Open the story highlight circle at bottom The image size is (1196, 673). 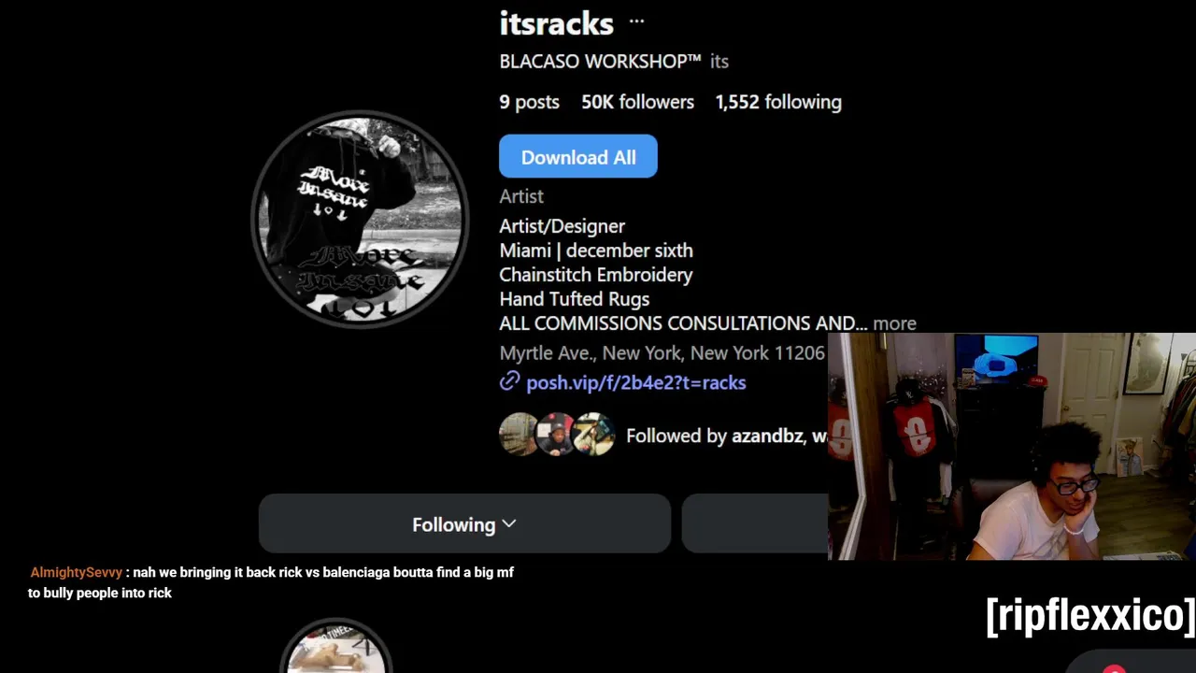pos(336,646)
